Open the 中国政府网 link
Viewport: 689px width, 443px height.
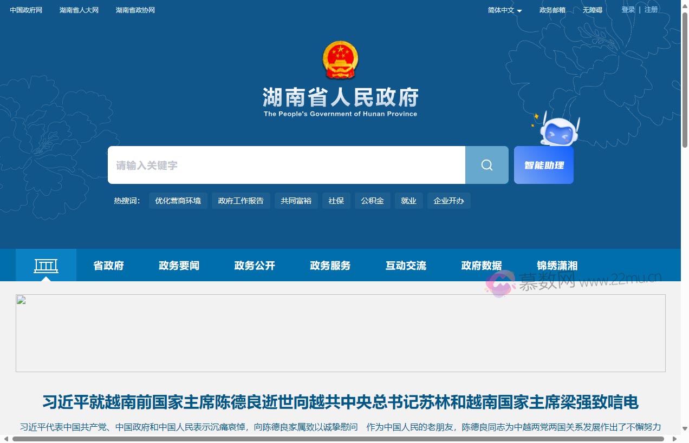pyautogui.click(x=25, y=10)
